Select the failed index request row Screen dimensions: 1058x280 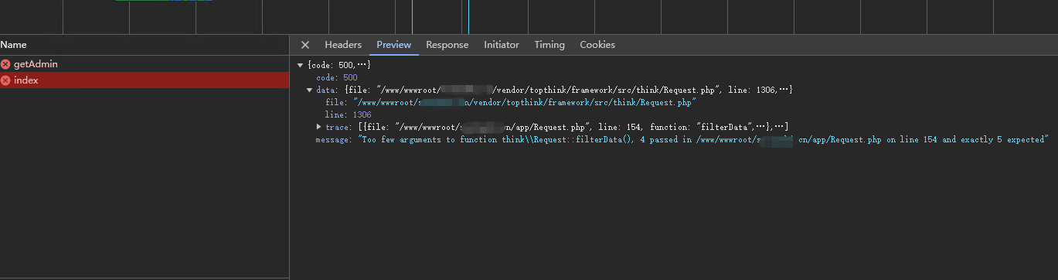145,80
